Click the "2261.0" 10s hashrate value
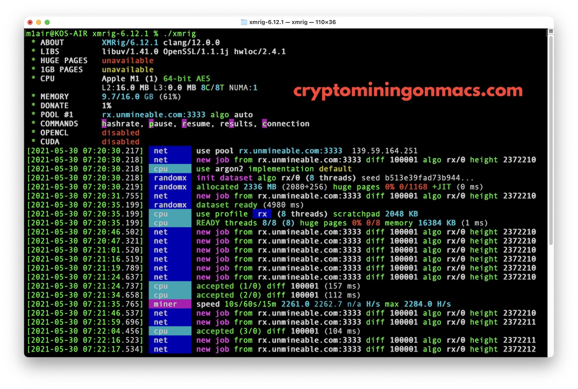 coord(295,304)
